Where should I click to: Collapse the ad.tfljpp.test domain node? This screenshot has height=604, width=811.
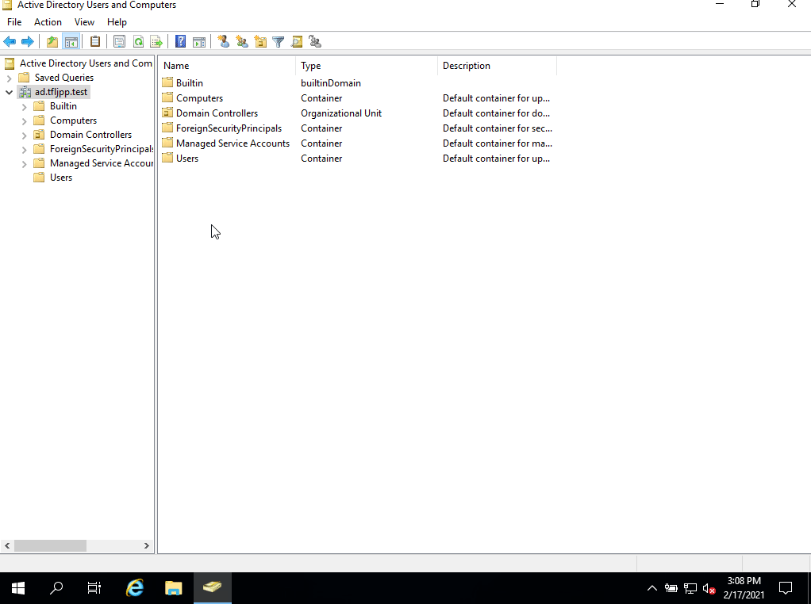pos(9,92)
